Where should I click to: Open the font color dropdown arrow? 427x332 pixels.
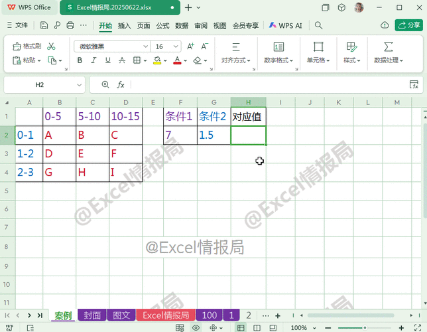click(186, 60)
